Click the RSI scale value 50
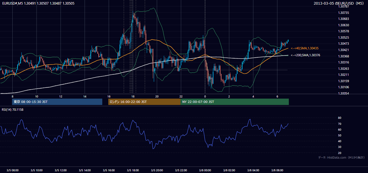Image resolution: width=368 pixels, height=173 pixels. coord(339,135)
